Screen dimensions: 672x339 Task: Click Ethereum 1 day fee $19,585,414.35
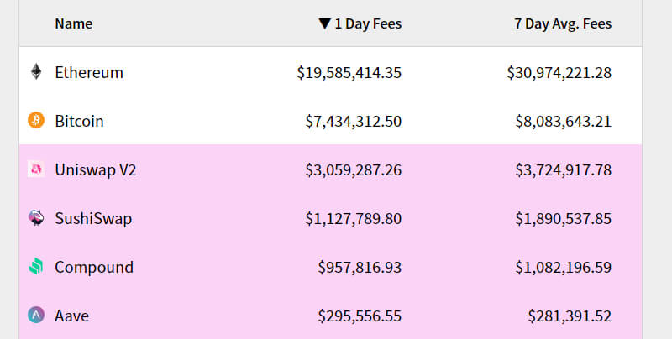pos(349,73)
